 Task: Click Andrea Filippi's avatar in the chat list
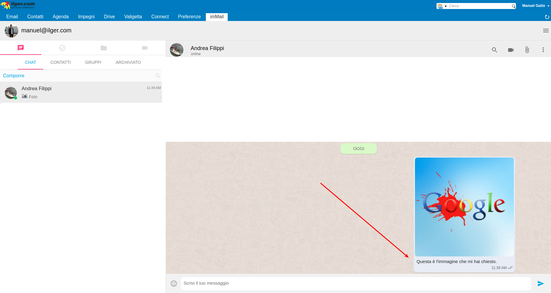11,93
